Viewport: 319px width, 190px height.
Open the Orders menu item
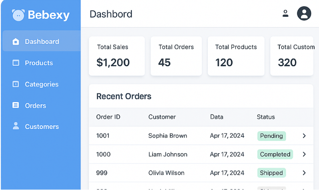35,105
